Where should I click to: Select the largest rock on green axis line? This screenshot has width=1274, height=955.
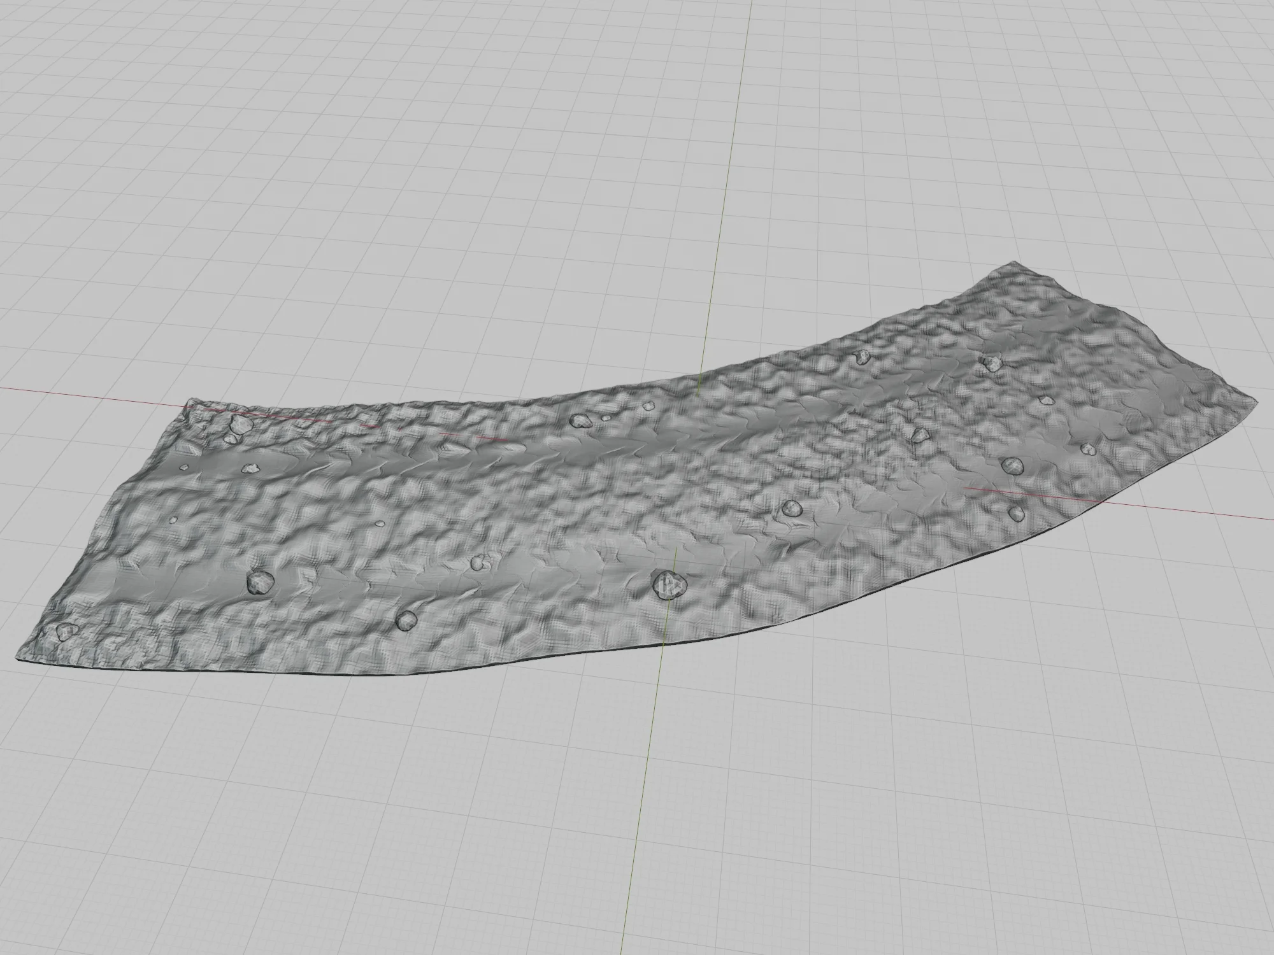669,583
